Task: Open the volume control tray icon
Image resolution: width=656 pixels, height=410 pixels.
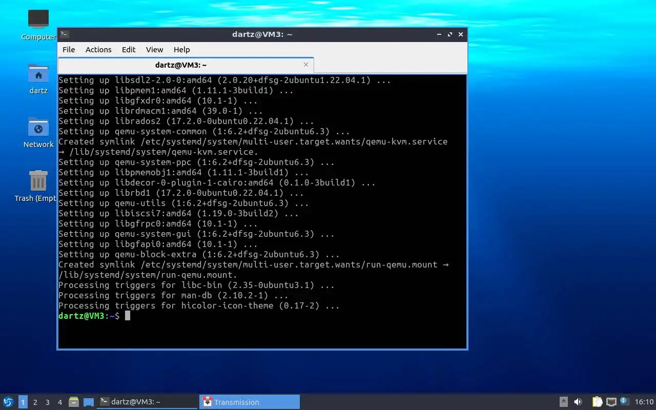Action: click(578, 402)
